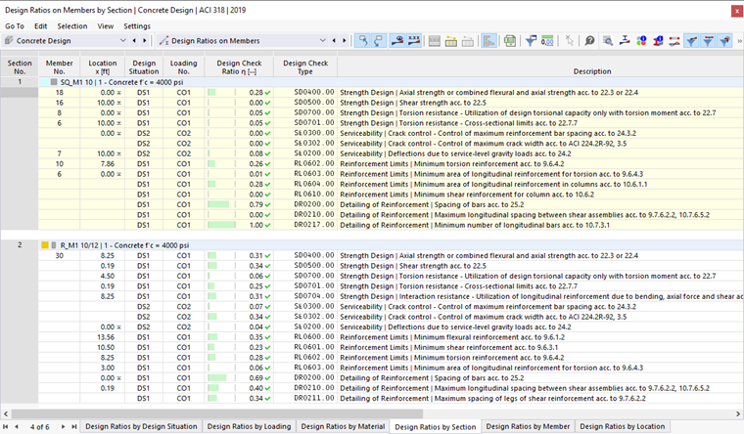Click the colored circles info icon
744x434 pixels.
(x=641, y=41)
